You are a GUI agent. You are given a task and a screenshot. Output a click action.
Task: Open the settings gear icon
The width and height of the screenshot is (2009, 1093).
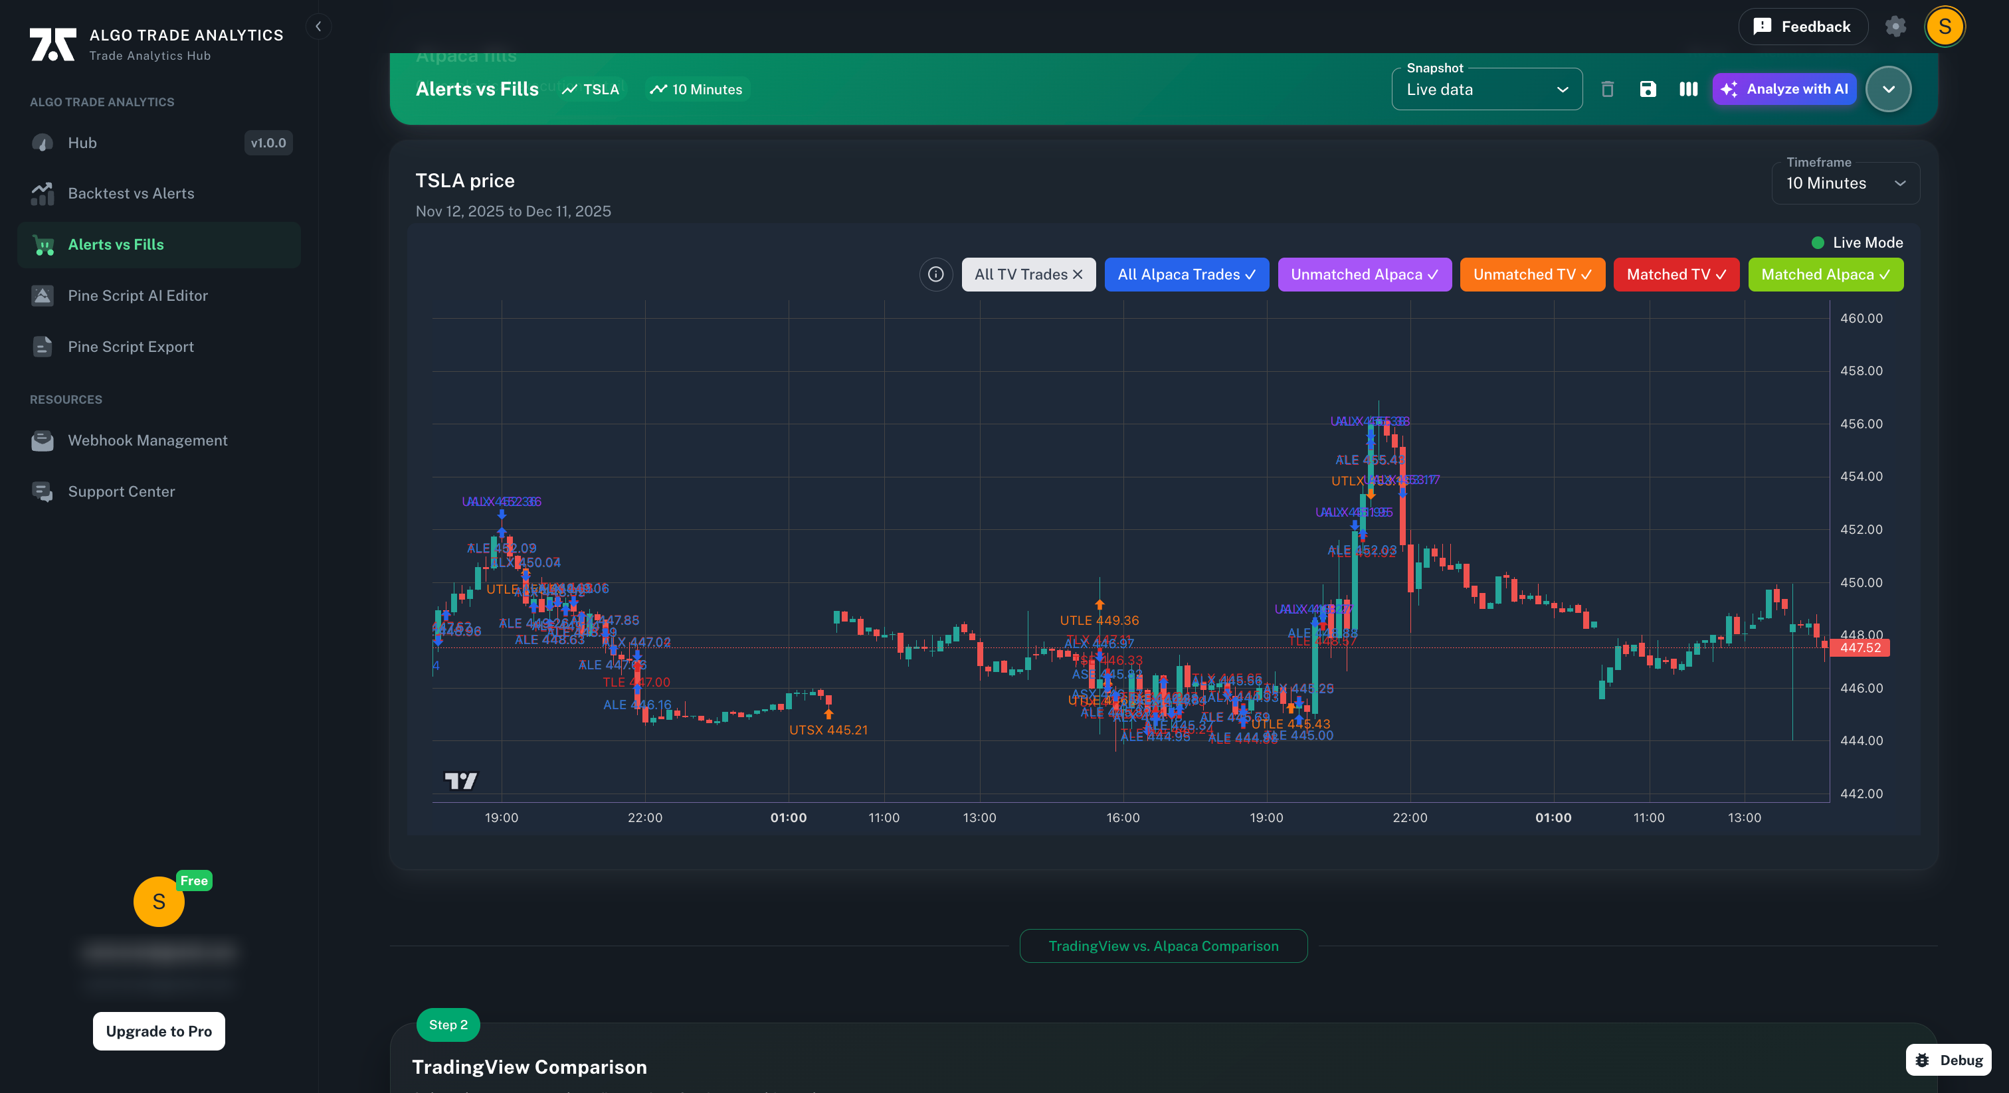click(x=1897, y=26)
